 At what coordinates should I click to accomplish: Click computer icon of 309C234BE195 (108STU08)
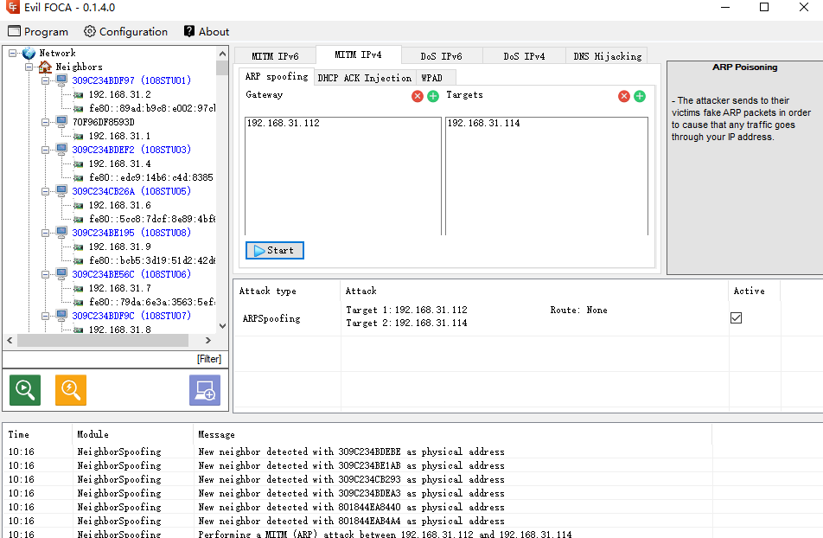pos(62,233)
